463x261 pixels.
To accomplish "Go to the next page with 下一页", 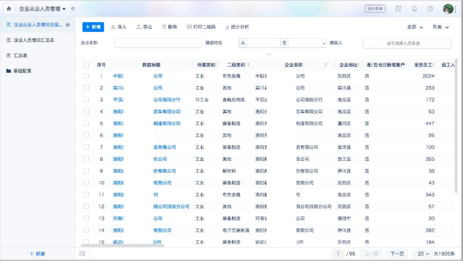I will [x=397, y=254].
